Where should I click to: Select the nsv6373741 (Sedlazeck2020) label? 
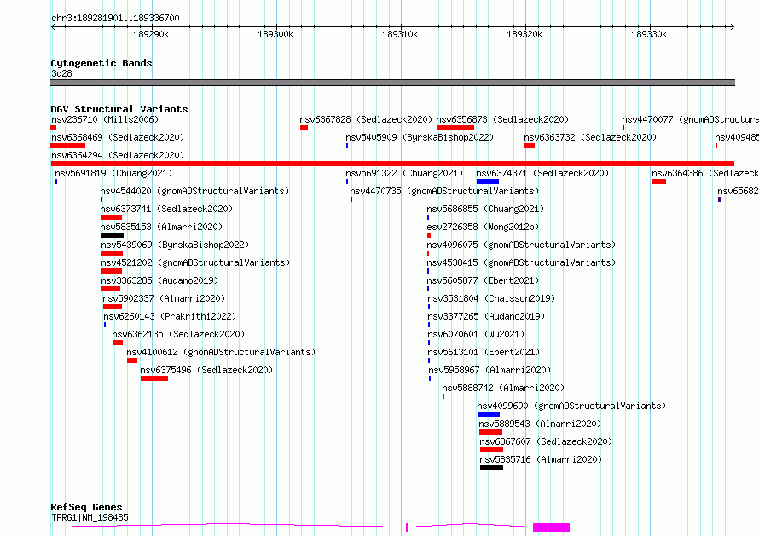(166, 209)
